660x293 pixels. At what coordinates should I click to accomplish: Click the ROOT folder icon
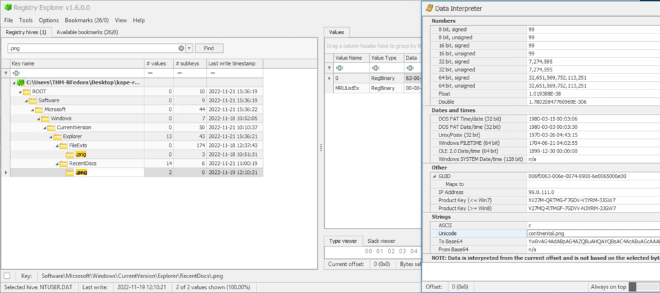pyautogui.click(x=26, y=91)
